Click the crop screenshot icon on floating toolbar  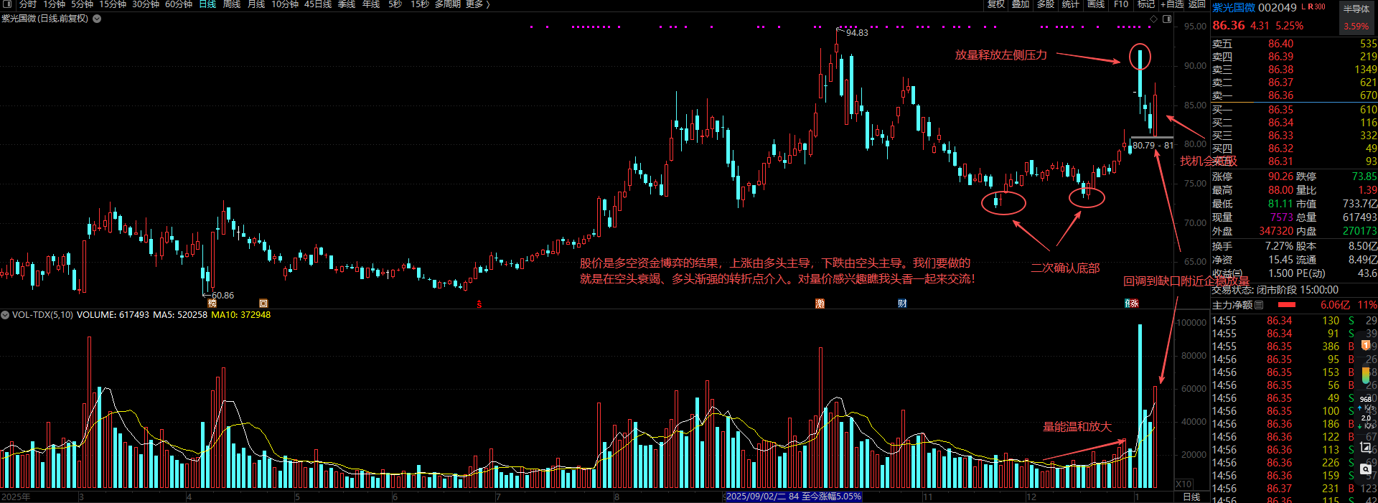pos(1366,448)
